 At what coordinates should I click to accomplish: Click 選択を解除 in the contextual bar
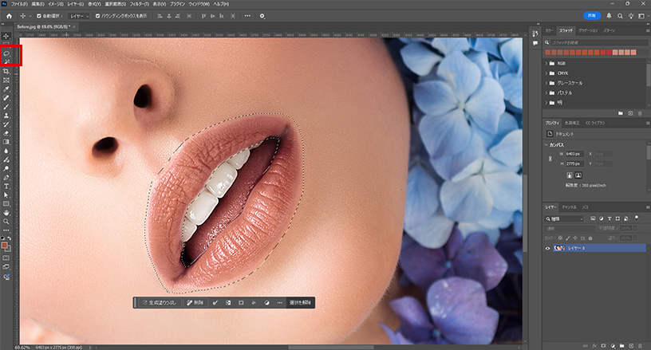pos(300,303)
